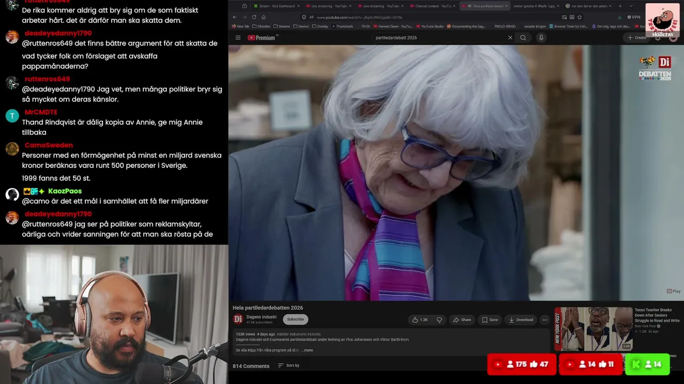Open a new browser tab with plus

pyautogui.click(x=620, y=6)
